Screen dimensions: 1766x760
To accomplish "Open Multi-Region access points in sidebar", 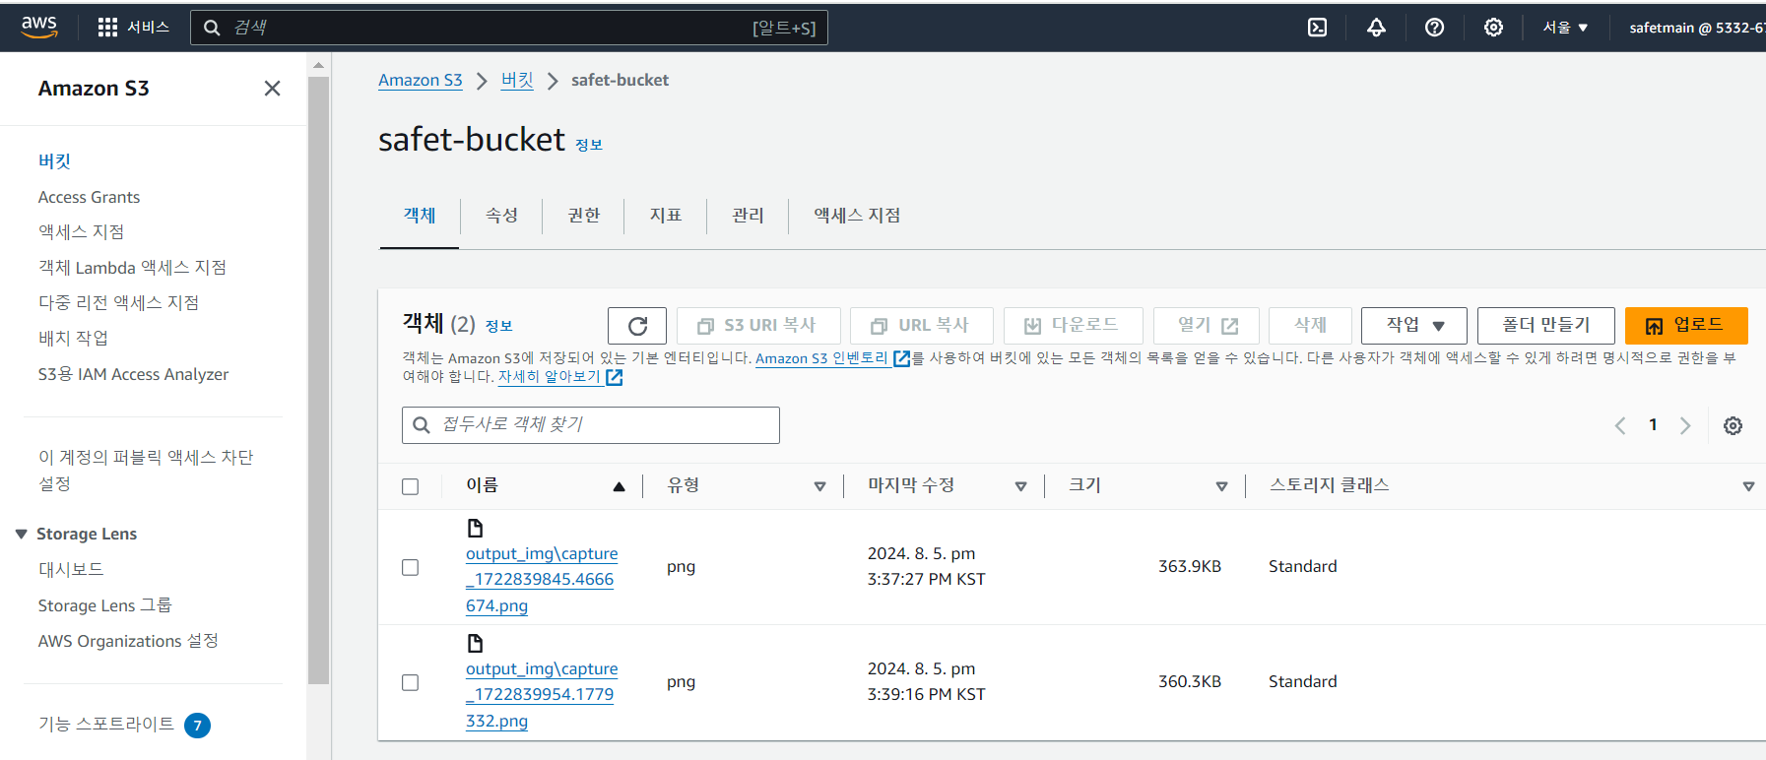I will [118, 303].
